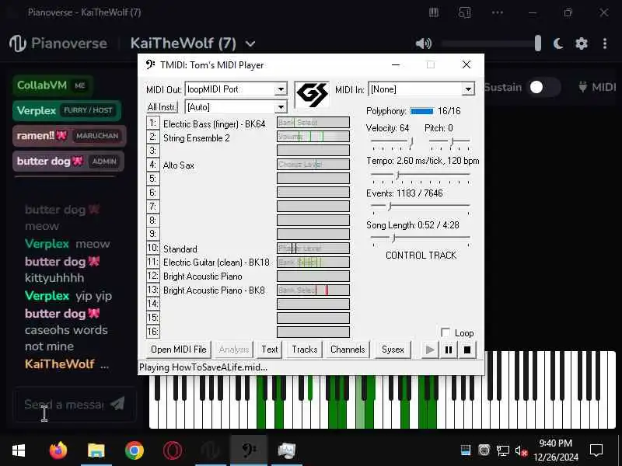Open the Auto instrument dropdown
Screen dimensions: 622x466
coord(281,107)
